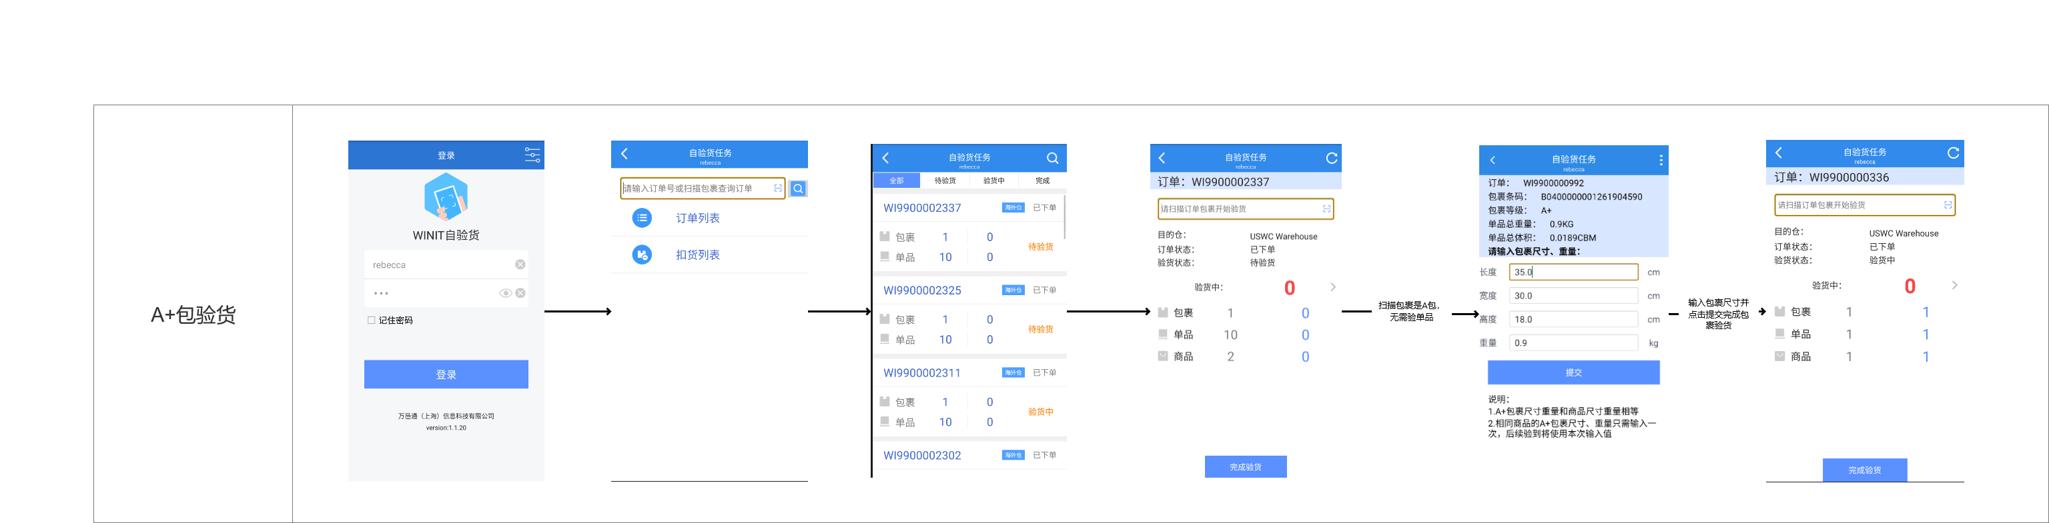Viewport: 2049px width, 523px height.
Task: Check the 记住密码 remember password box
Action: click(x=372, y=320)
